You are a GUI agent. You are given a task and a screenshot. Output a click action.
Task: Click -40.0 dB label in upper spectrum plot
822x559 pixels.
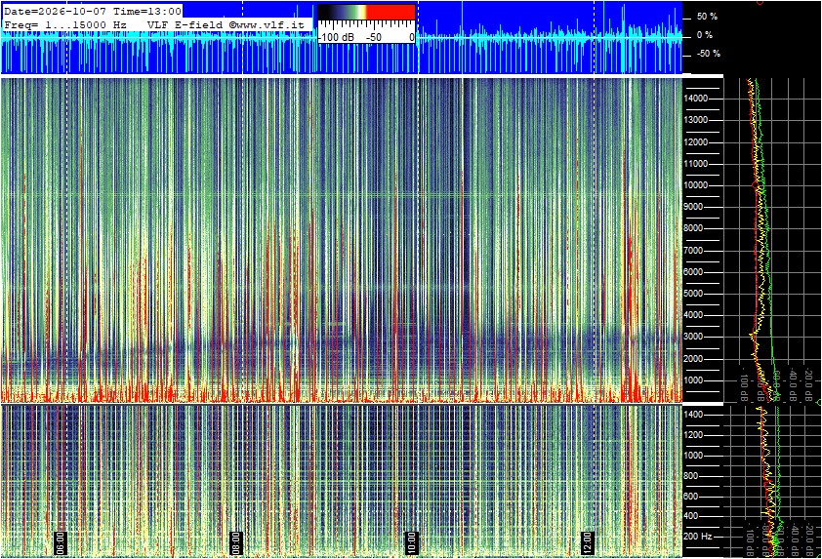click(x=793, y=383)
